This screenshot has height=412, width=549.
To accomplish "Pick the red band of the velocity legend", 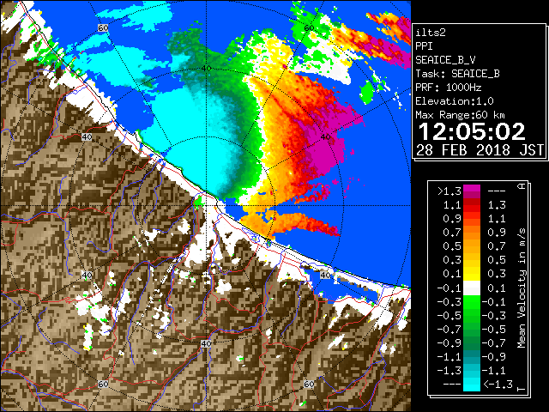I will pyautogui.click(x=472, y=205).
